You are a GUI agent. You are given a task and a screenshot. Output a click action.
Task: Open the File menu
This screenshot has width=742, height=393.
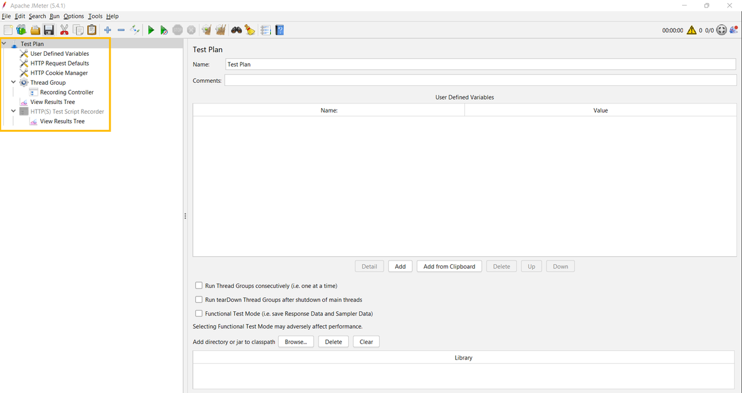pos(6,16)
